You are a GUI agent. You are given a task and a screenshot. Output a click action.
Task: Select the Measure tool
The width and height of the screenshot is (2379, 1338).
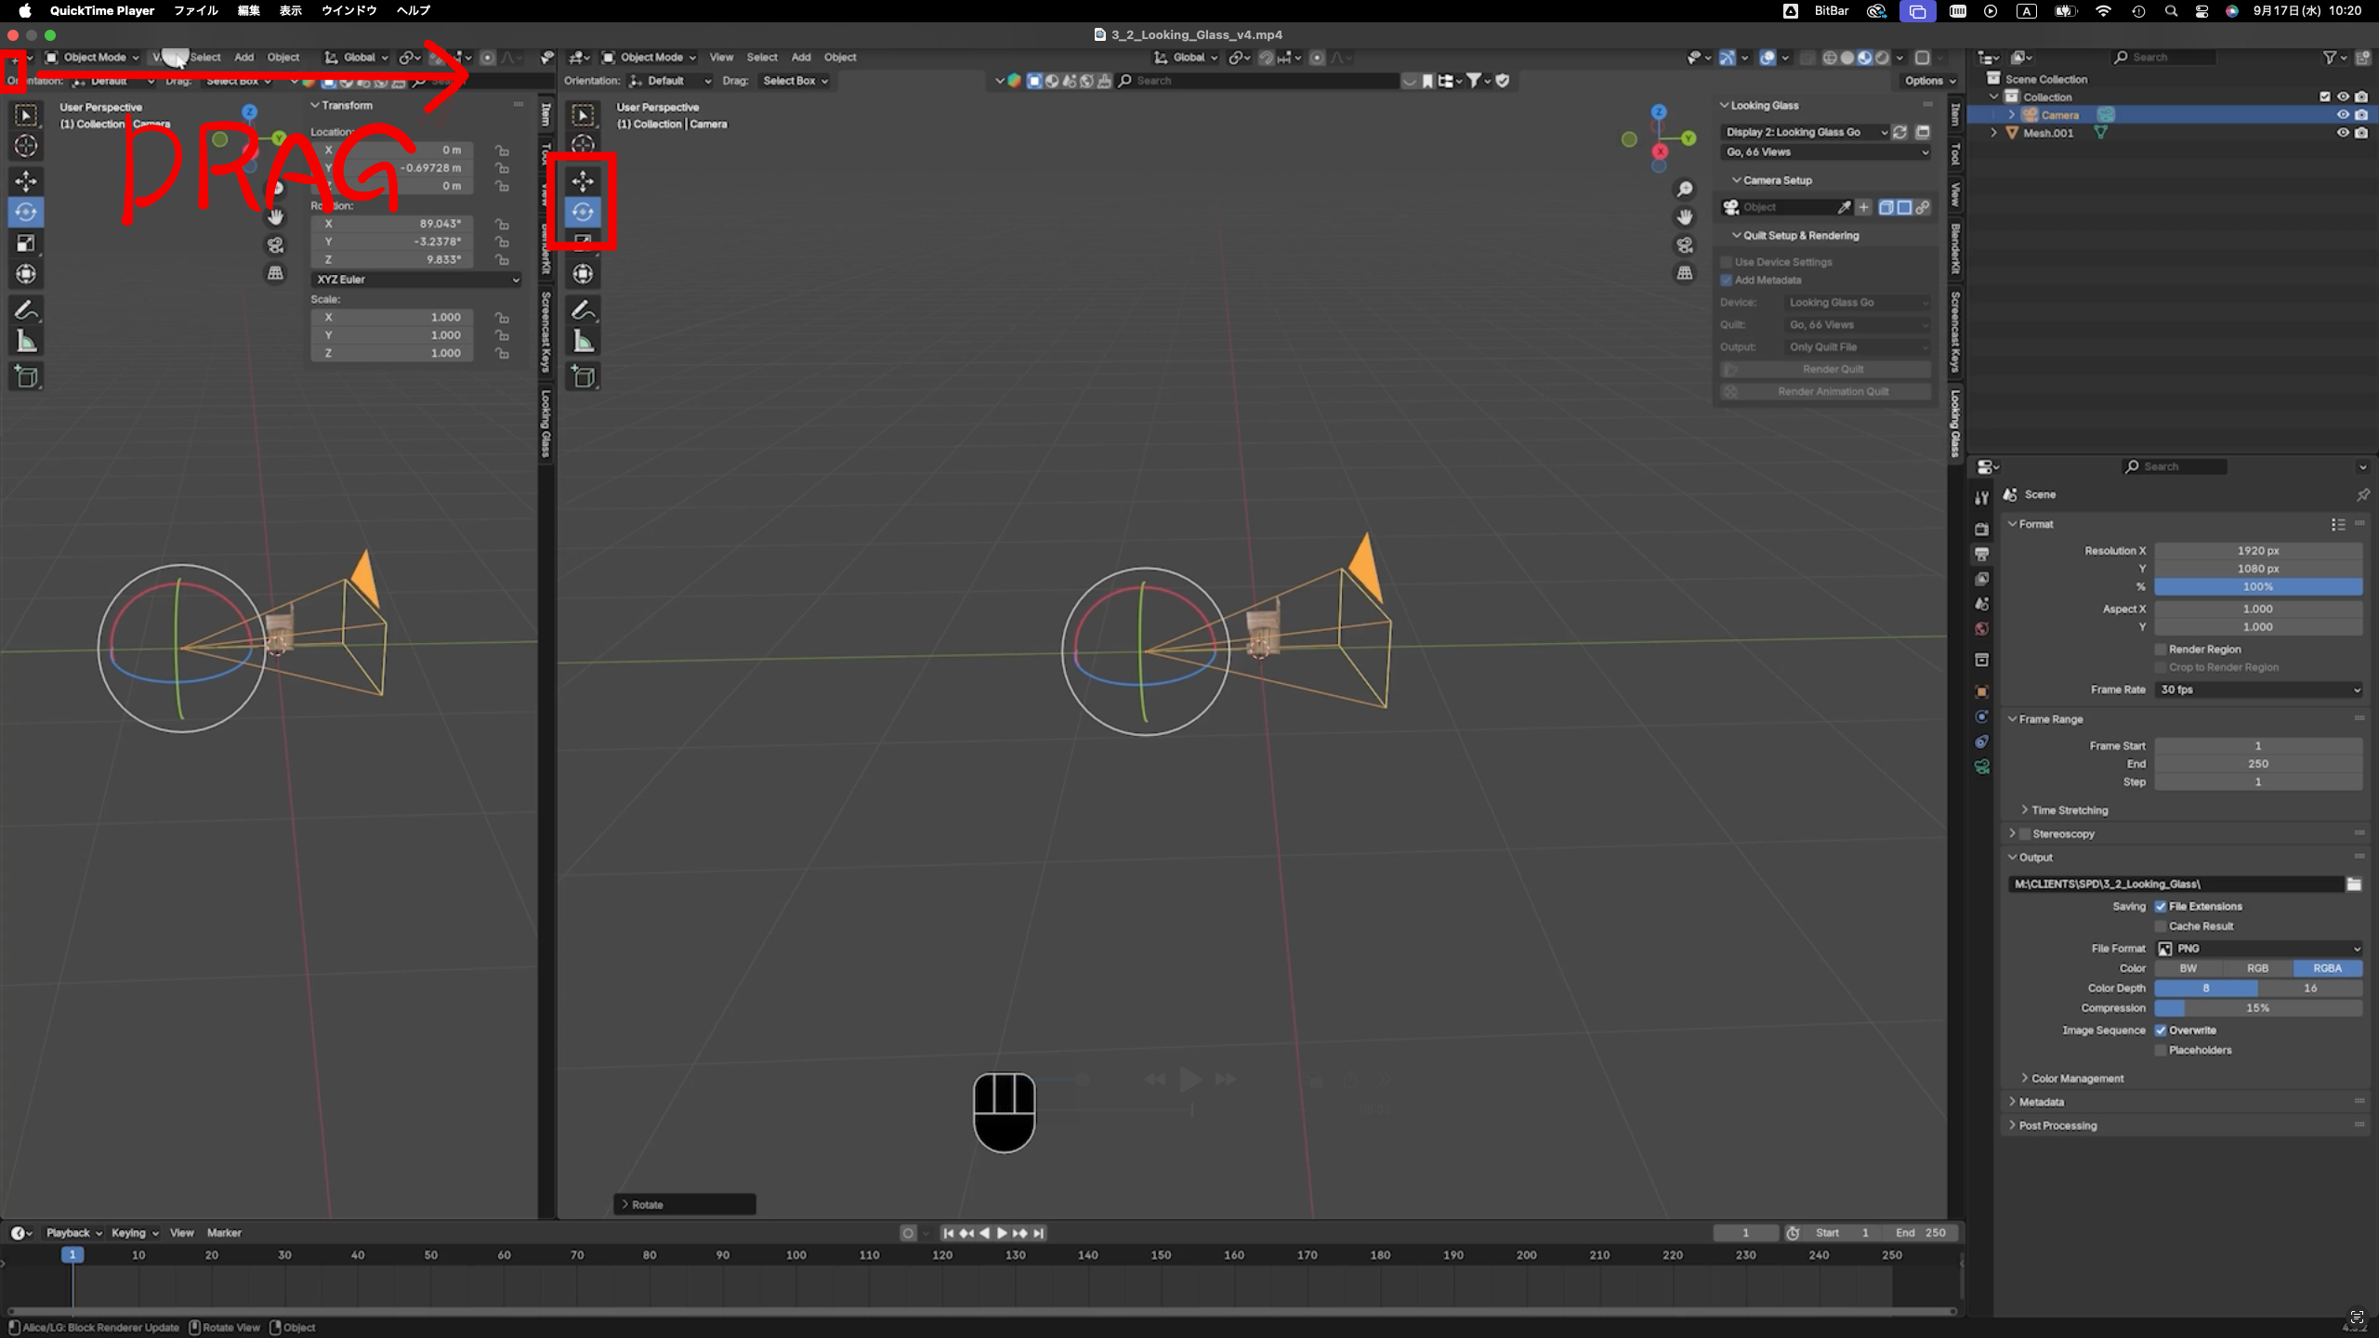tap(583, 340)
